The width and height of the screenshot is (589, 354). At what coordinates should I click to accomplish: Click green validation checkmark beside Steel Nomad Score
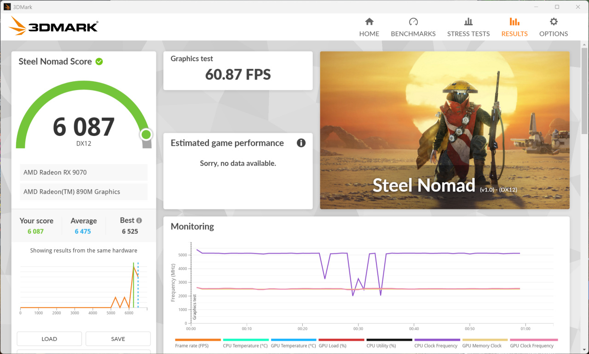pos(99,62)
